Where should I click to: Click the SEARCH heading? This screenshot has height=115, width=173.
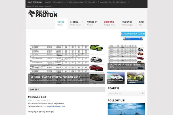(113, 88)
